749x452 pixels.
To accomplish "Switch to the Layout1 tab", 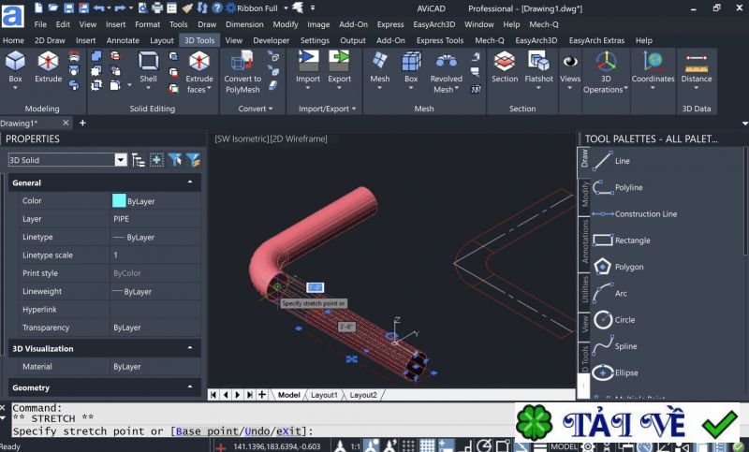I will pos(324,395).
